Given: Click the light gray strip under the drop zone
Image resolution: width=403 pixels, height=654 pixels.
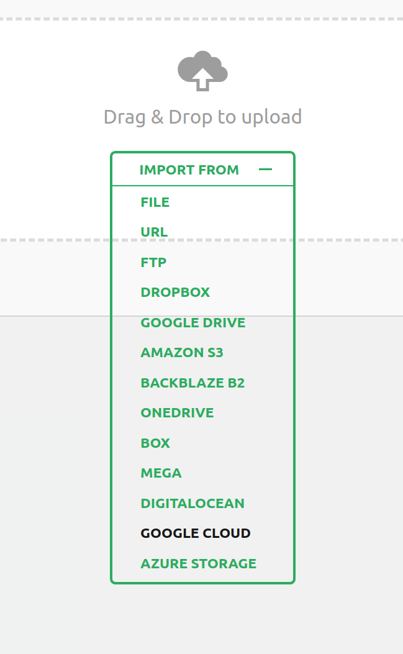Looking at the screenshot, I should click(x=56, y=278).
